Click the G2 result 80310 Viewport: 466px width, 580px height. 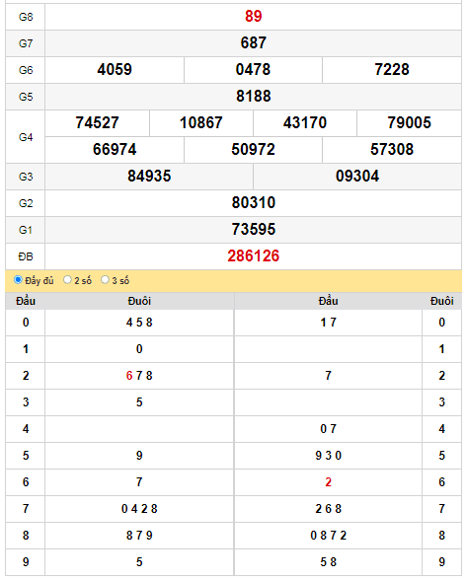[253, 203]
